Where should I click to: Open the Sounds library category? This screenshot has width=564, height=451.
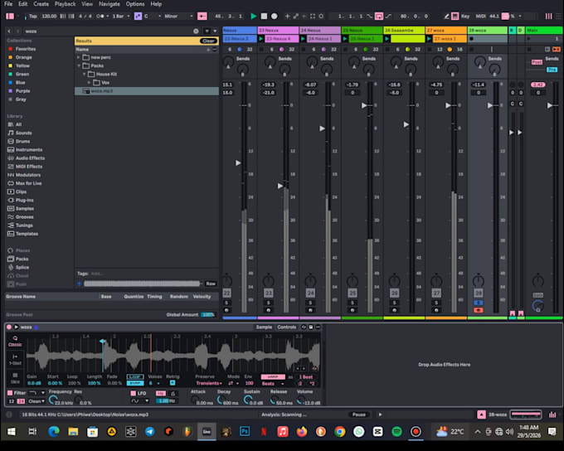pyautogui.click(x=20, y=133)
